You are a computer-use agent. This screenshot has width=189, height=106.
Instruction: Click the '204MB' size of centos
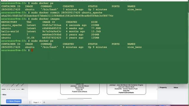pyautogui.click(x=95, y=35)
